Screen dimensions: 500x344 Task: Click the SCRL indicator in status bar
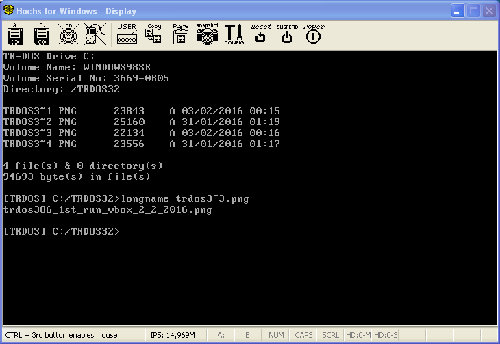(330, 335)
